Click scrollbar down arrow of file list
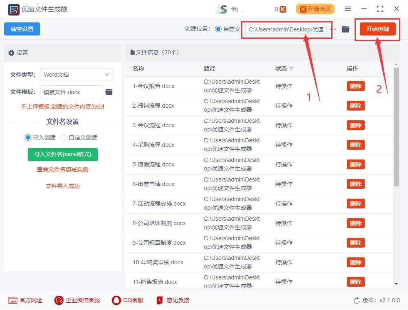Viewport: 408px width, 310px height. [x=396, y=284]
